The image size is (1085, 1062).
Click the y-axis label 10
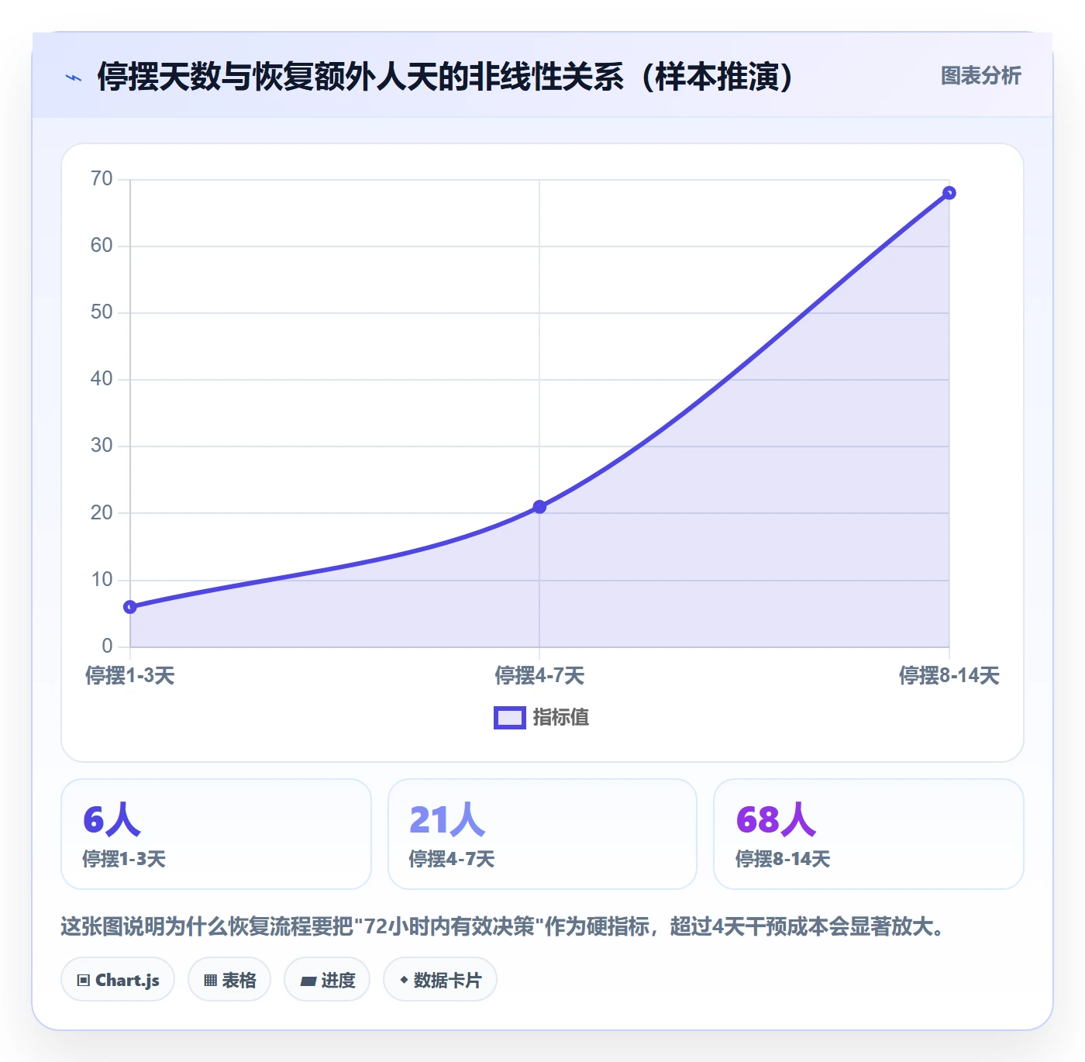pos(102,580)
